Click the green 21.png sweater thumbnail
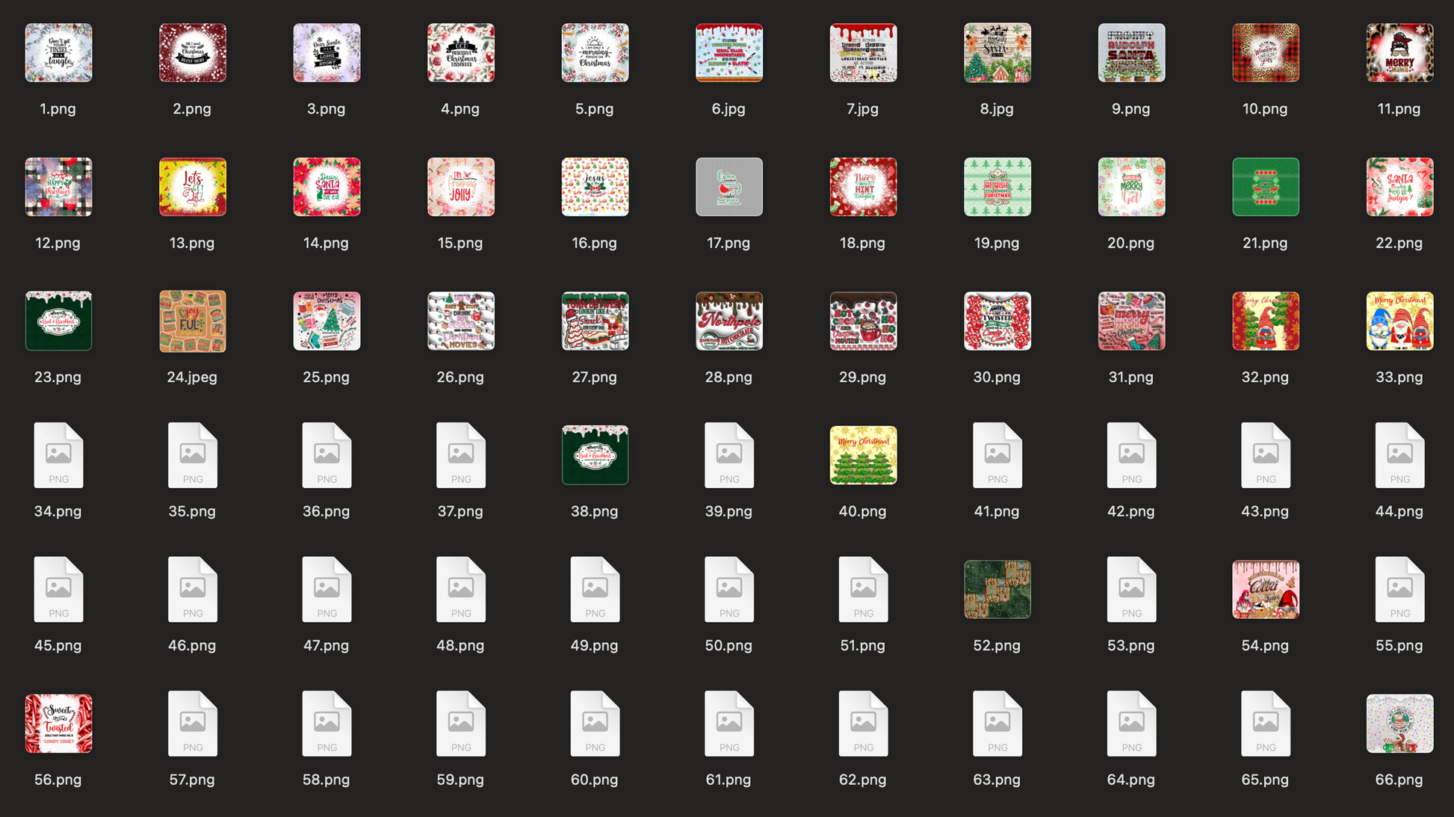 point(1265,187)
